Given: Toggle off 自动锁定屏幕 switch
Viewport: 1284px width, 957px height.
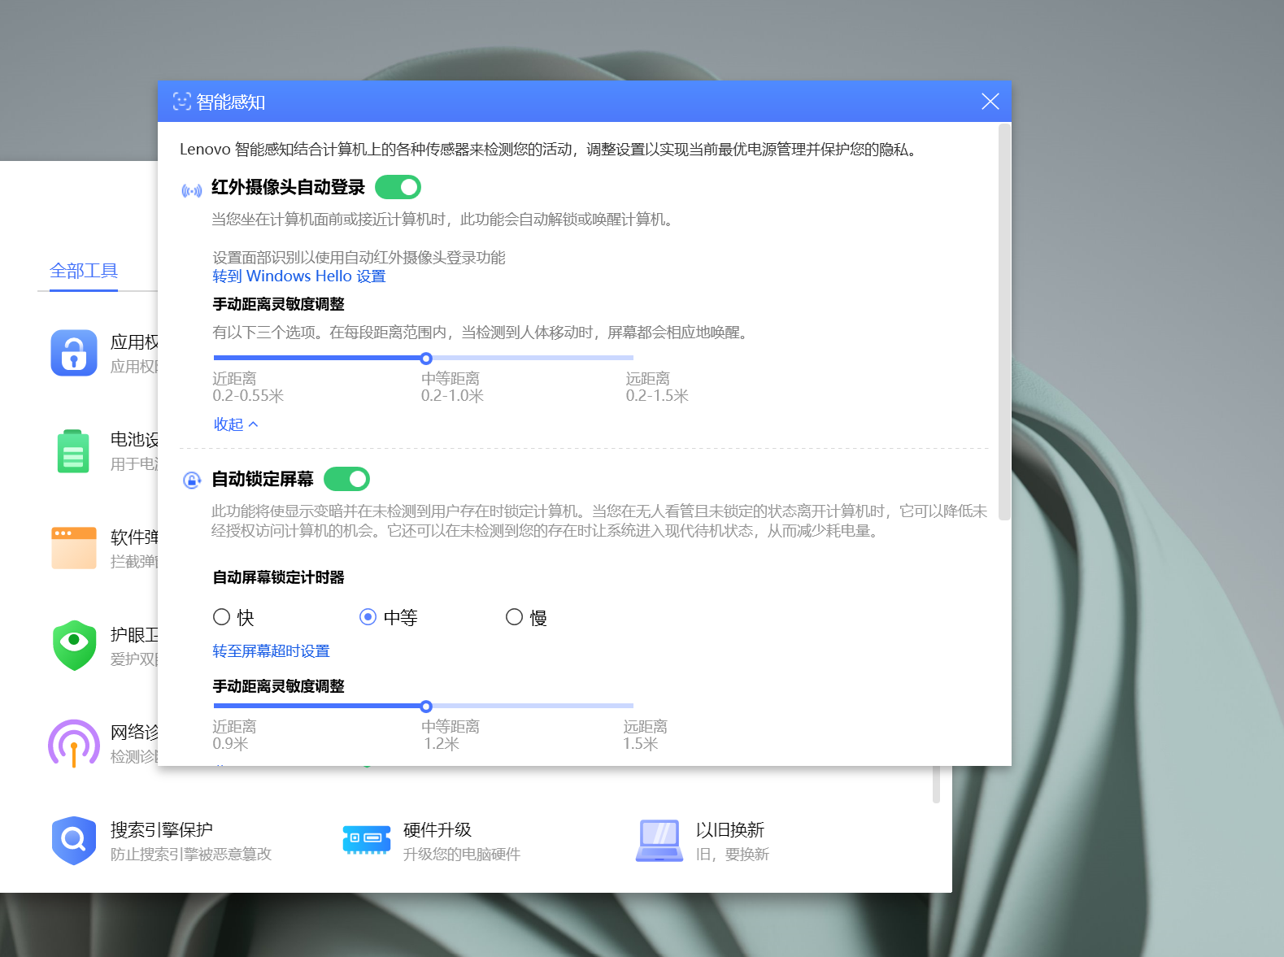Looking at the screenshot, I should (346, 480).
